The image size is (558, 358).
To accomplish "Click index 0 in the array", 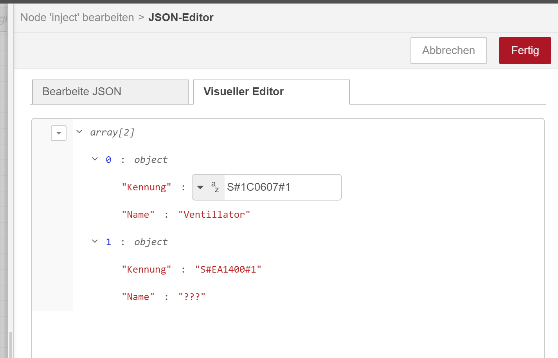I will click(x=108, y=160).
